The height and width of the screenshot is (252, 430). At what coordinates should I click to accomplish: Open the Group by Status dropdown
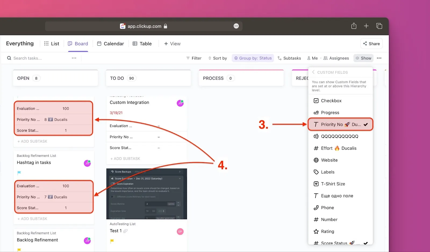tap(252, 58)
